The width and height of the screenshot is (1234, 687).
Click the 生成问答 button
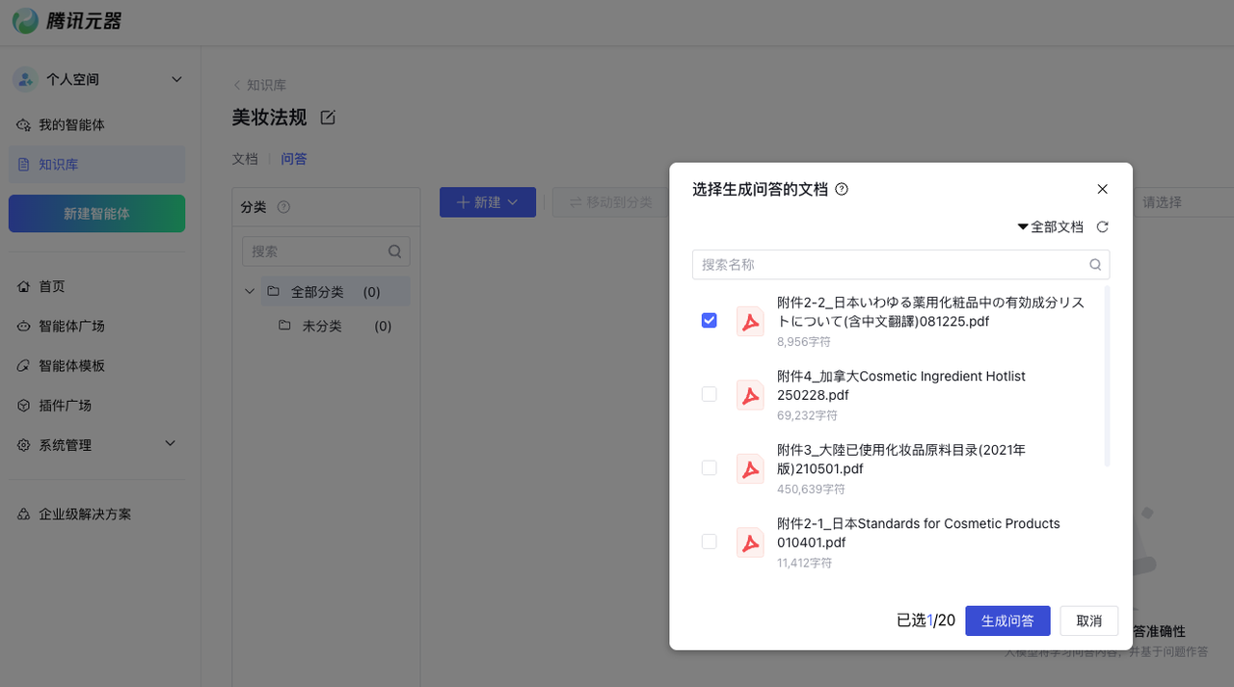[x=1007, y=621]
